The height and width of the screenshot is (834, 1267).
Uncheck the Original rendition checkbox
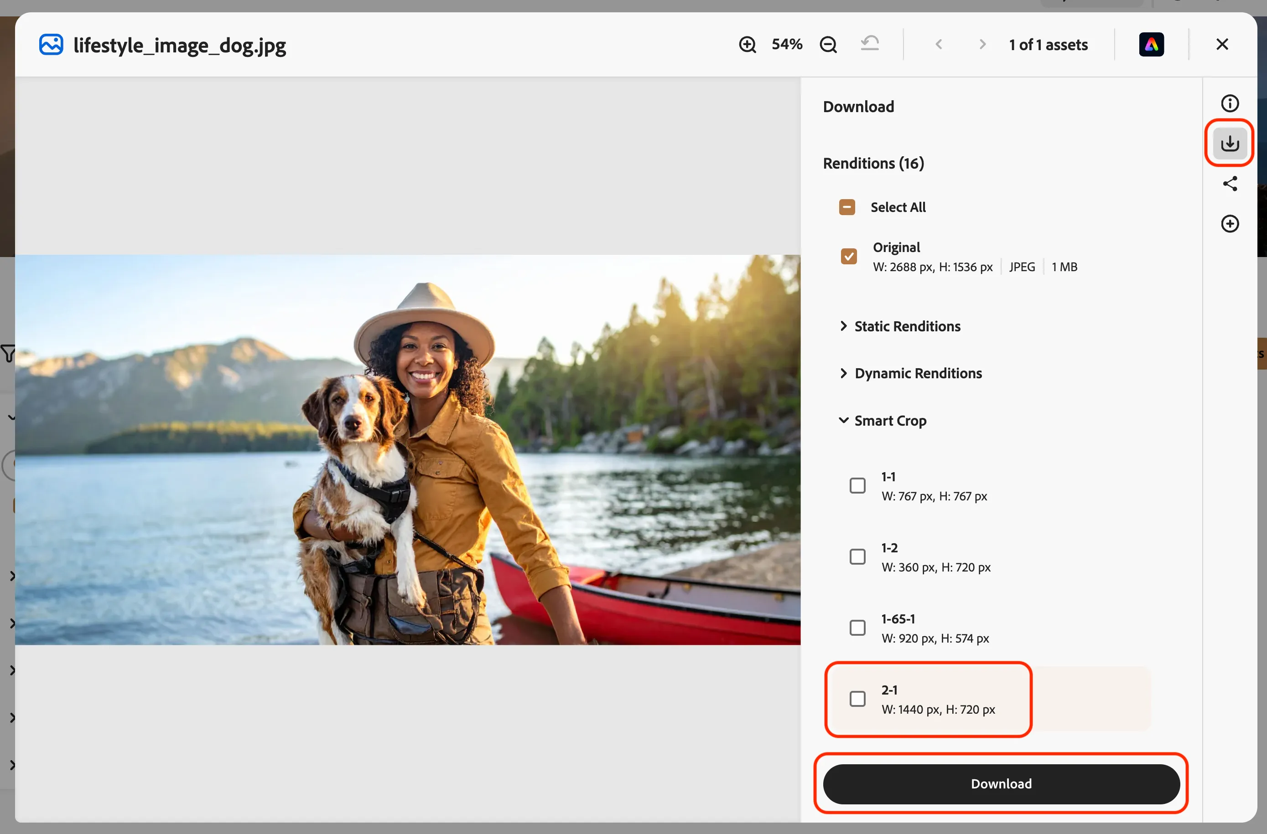click(x=849, y=257)
